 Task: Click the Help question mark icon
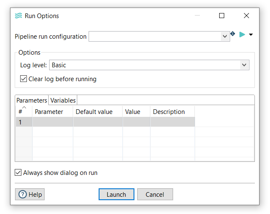click(x=23, y=194)
